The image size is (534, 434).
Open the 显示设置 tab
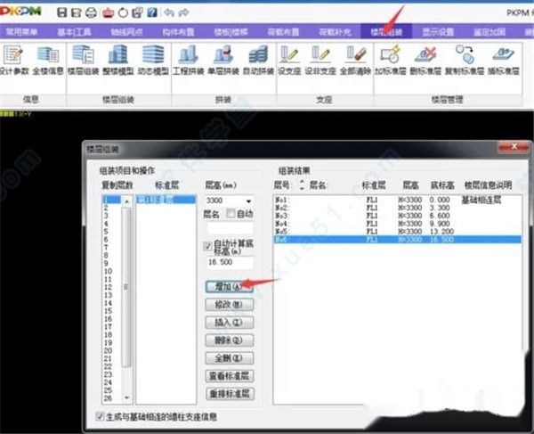(438, 32)
